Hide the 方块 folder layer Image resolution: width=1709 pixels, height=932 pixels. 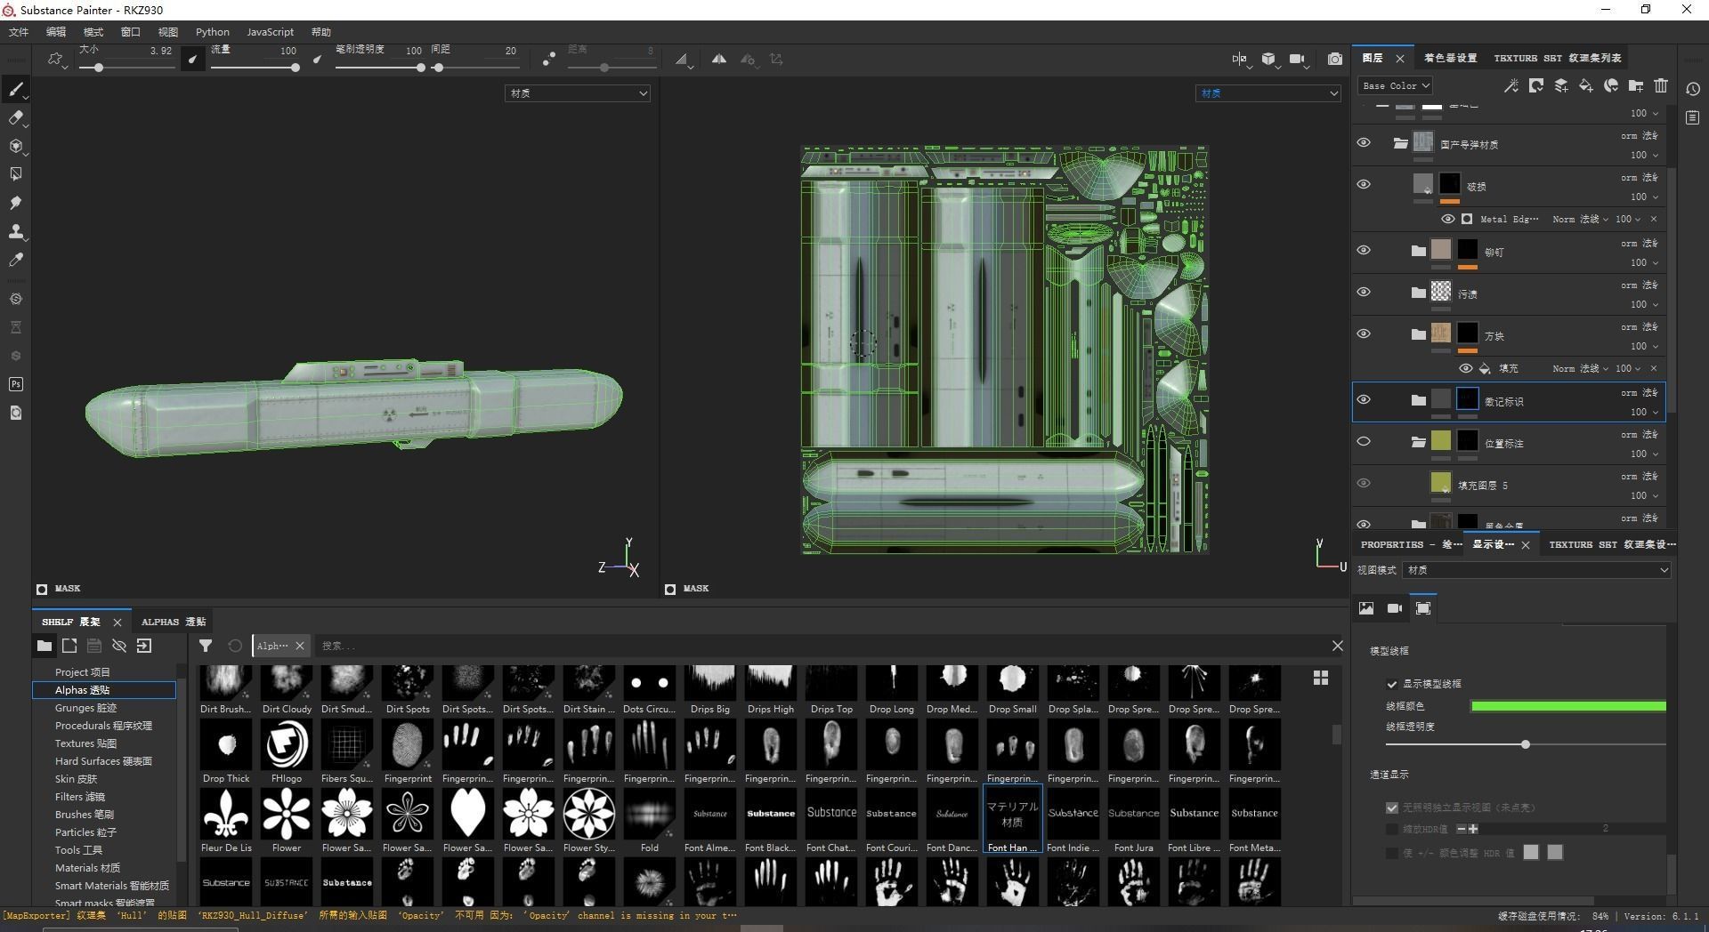(x=1364, y=333)
